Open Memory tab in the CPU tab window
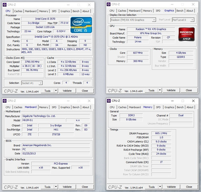The width and height of the screenshot is (201, 192). pyautogui.click(x=43, y=11)
